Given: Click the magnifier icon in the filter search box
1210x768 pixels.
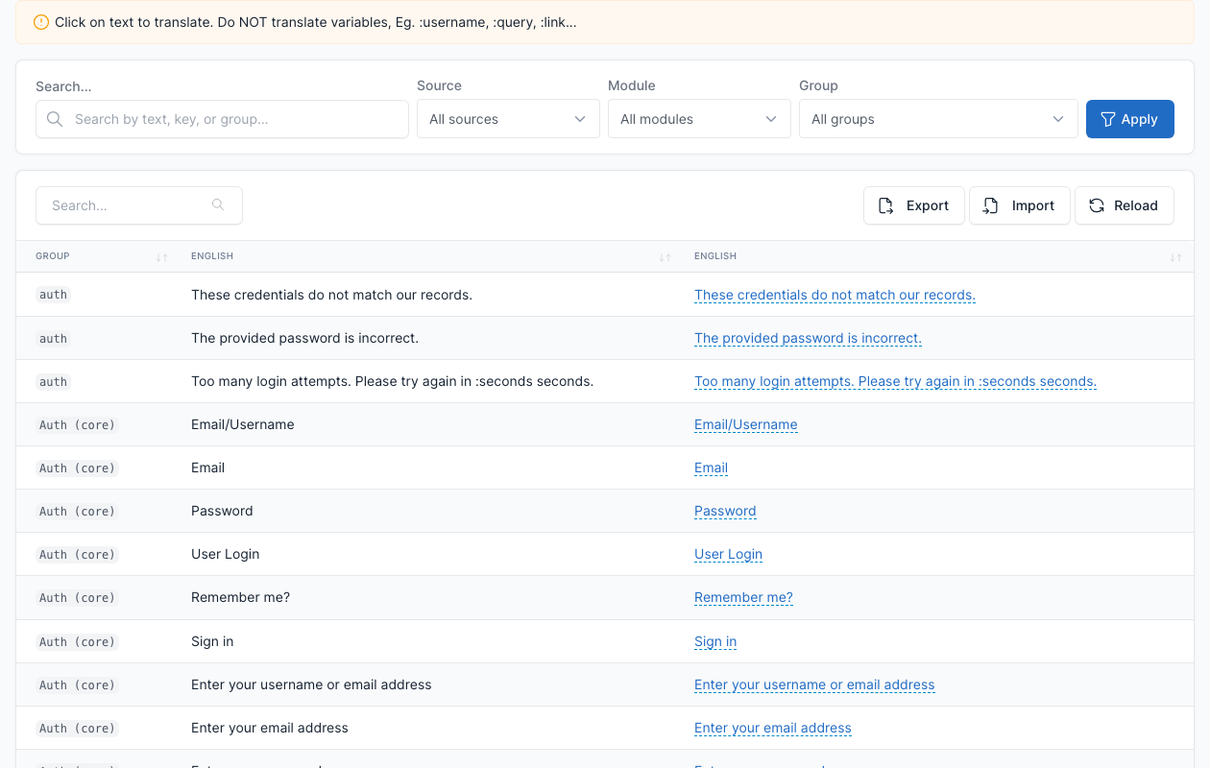Looking at the screenshot, I should click(x=55, y=119).
